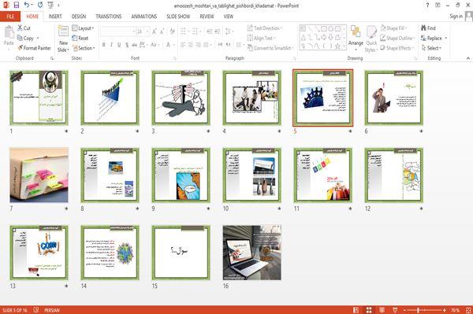Click the zoom slider handle in status bar
This screenshot has width=473, height=314.
coord(418,310)
